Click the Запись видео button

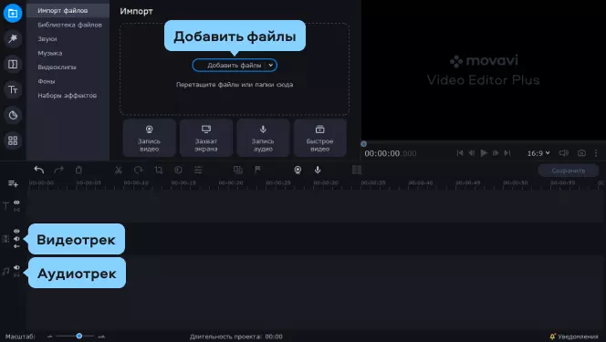click(x=149, y=138)
